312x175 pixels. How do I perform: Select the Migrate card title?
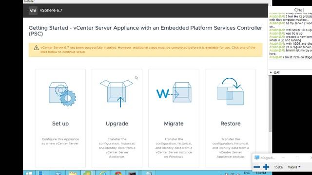tap(174, 124)
